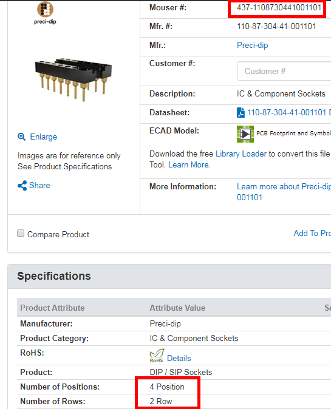
Task: Click the Specifications section header
Action: click(54, 276)
